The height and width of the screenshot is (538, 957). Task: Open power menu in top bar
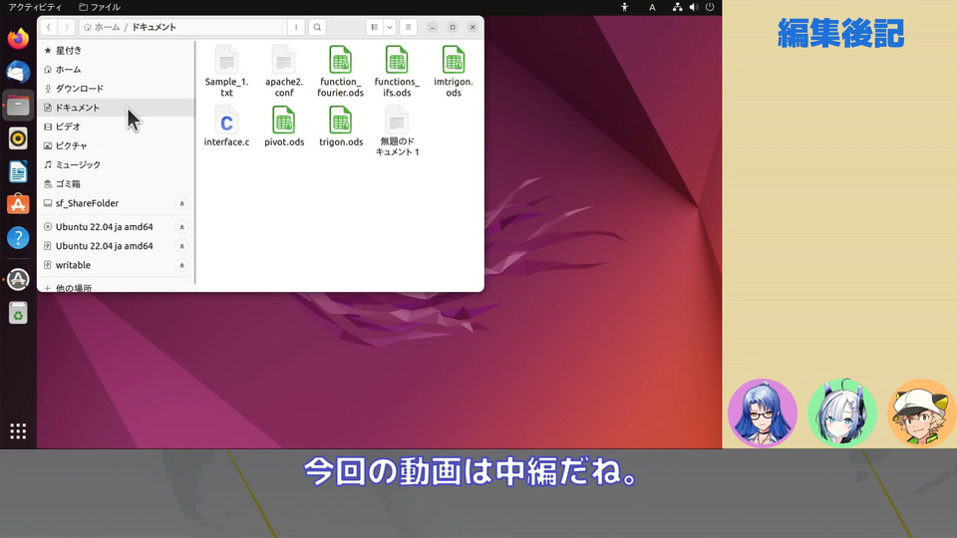click(x=710, y=7)
